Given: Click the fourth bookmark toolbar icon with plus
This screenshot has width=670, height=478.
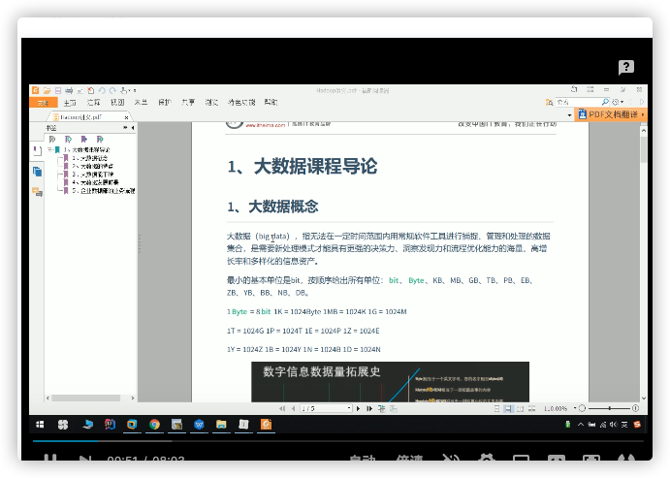Looking at the screenshot, I should point(100,140).
